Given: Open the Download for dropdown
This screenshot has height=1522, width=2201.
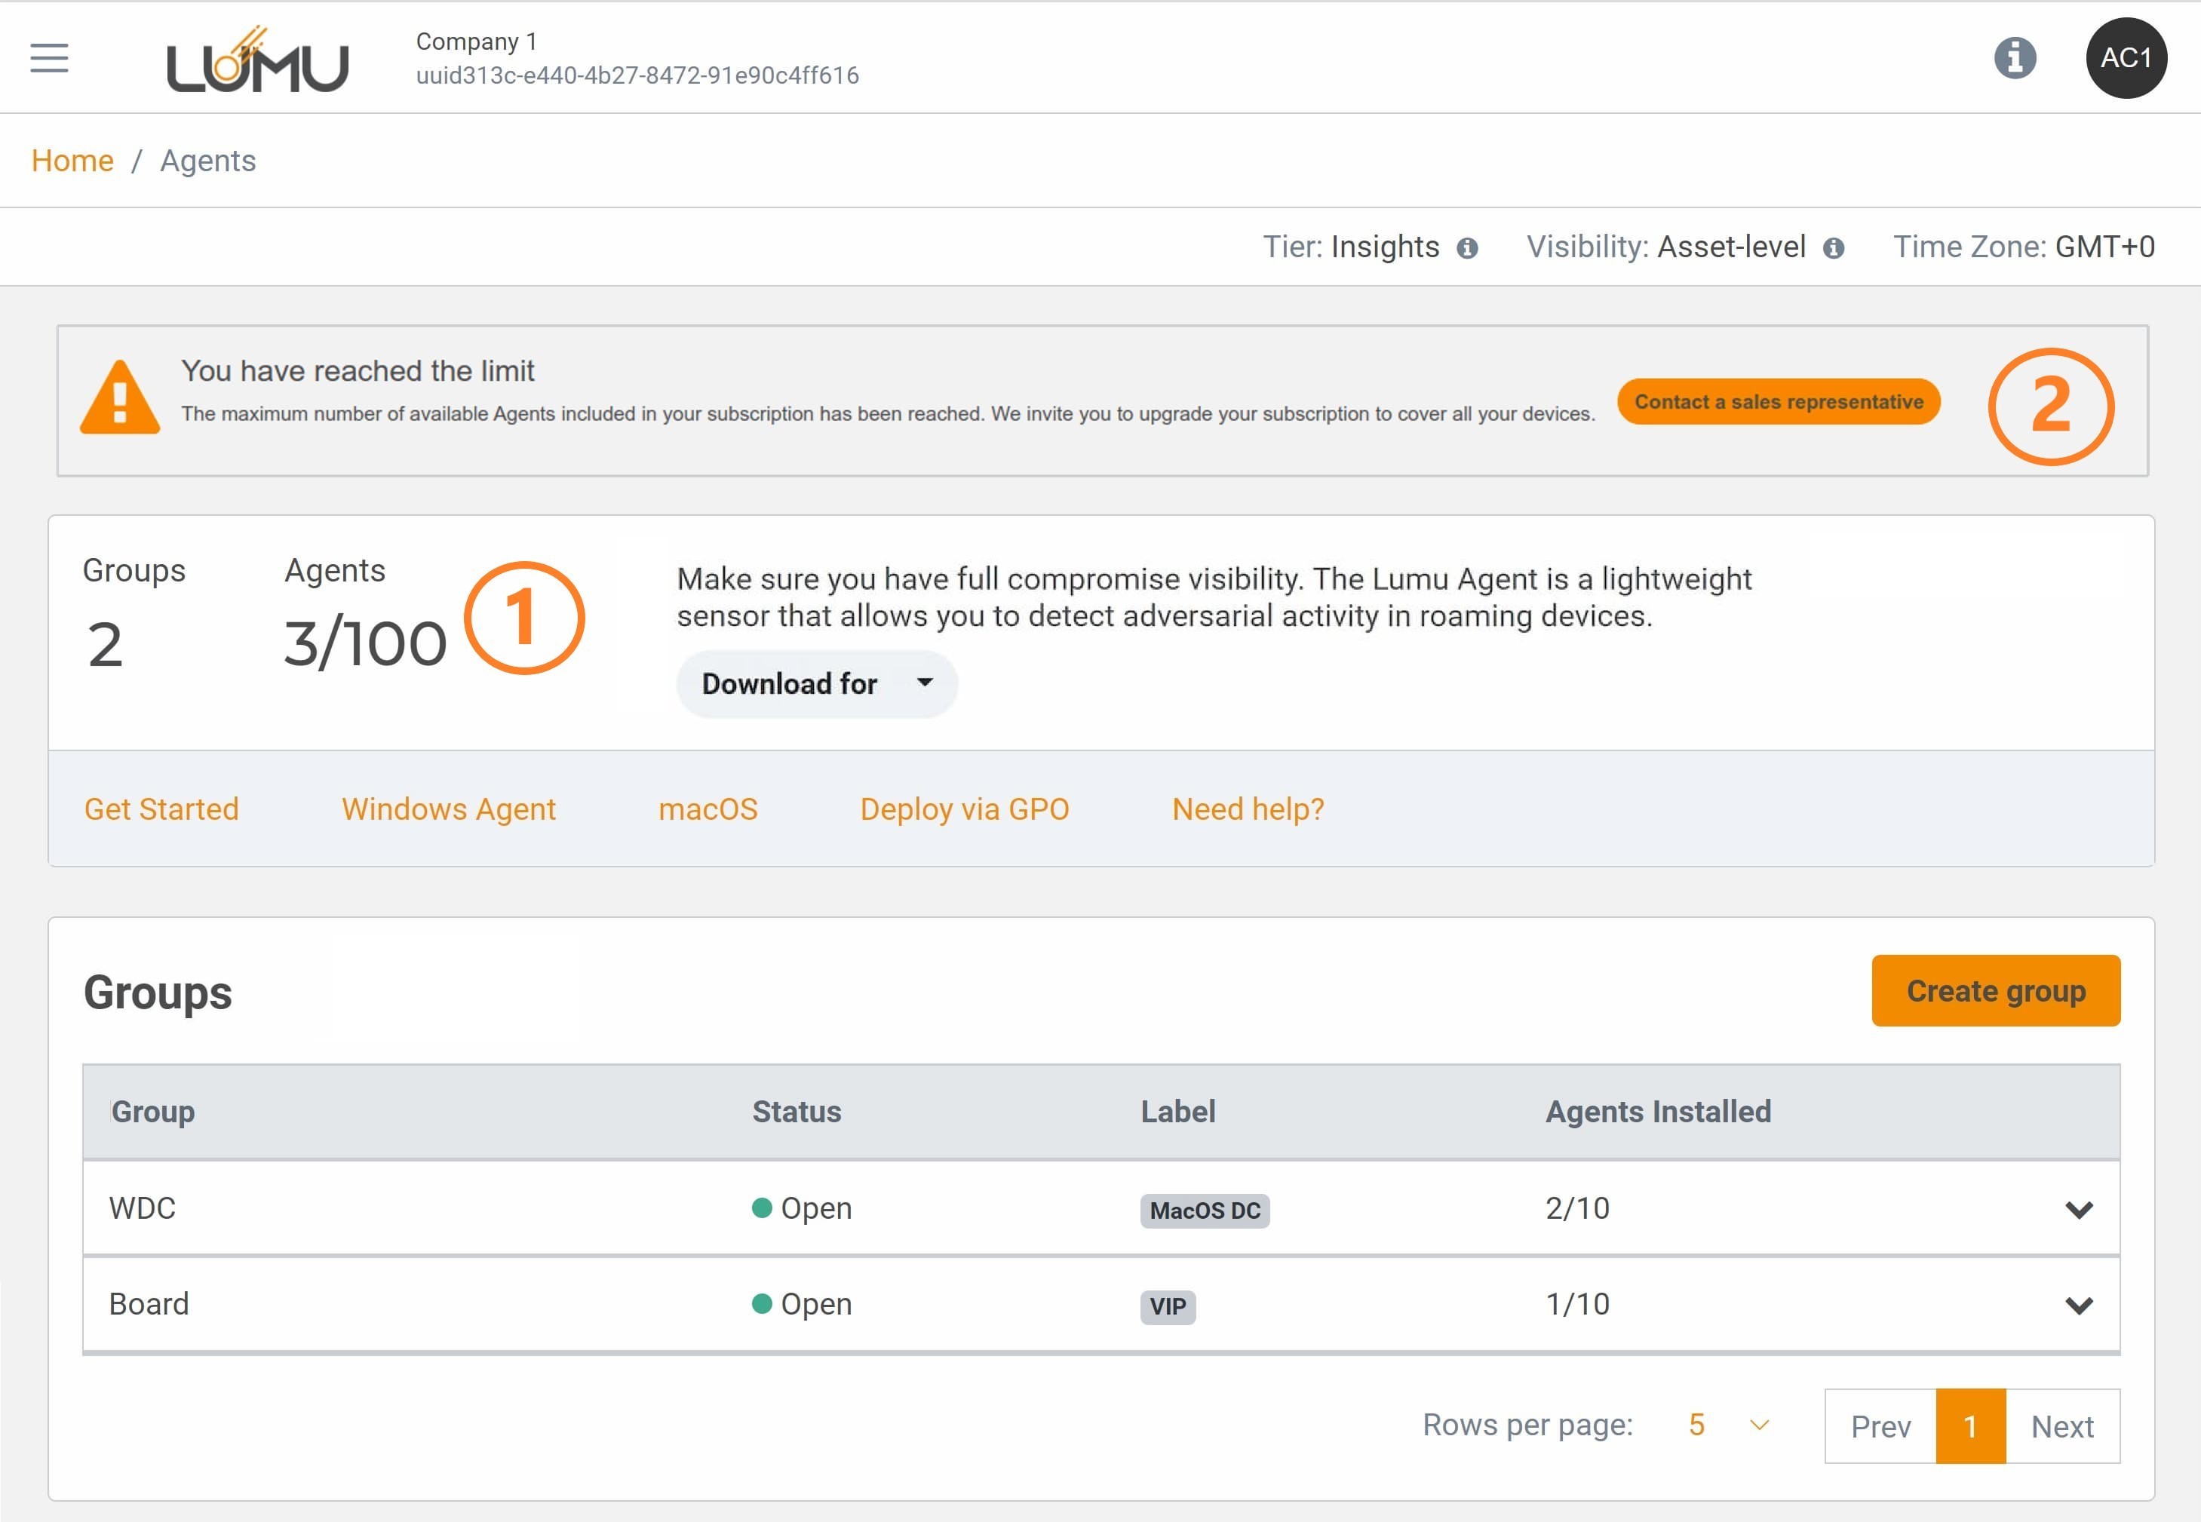Looking at the screenshot, I should 816,684.
